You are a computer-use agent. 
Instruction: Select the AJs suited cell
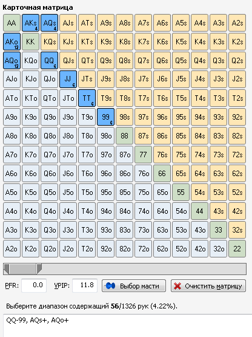pos(68,23)
